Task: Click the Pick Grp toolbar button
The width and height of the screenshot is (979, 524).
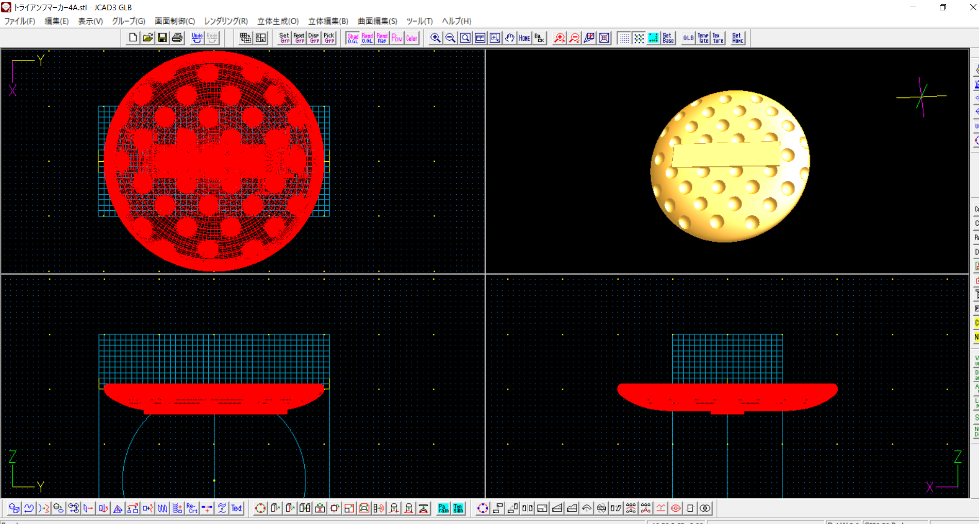Action: 329,38
